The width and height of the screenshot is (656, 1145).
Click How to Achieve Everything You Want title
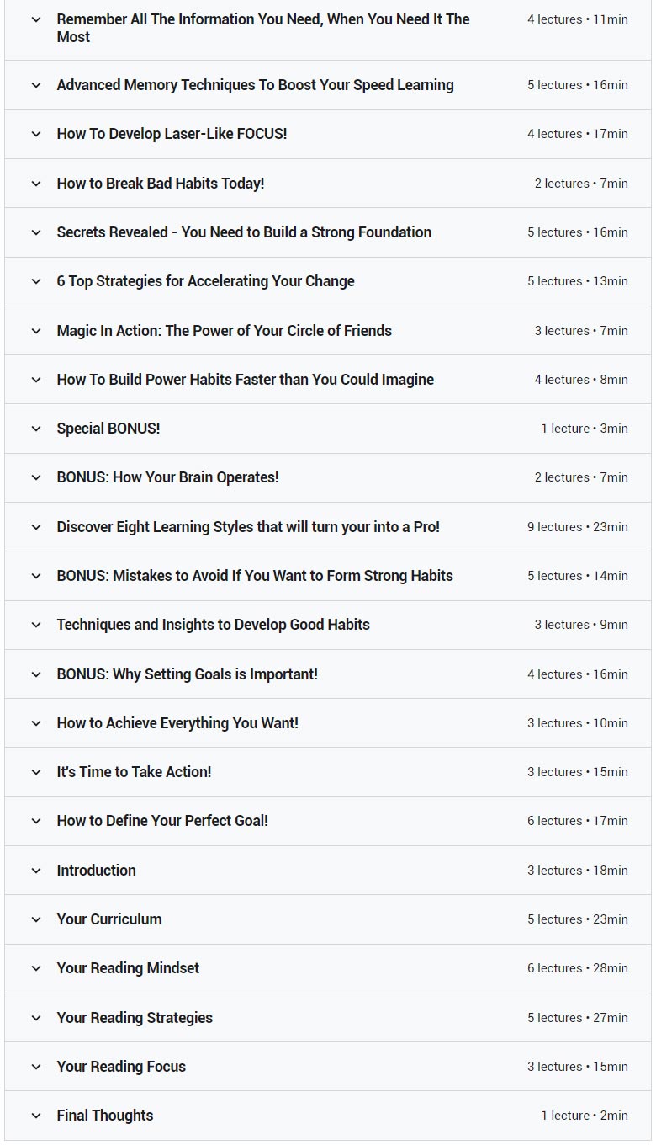[x=177, y=723]
